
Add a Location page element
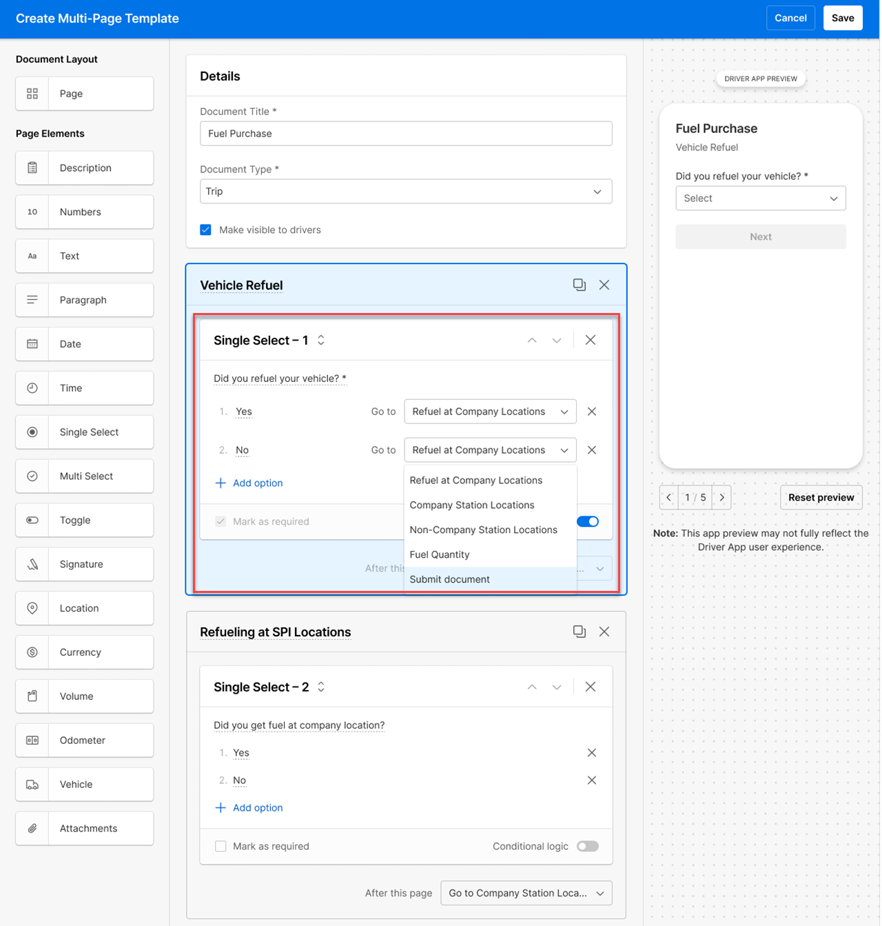[x=84, y=608]
